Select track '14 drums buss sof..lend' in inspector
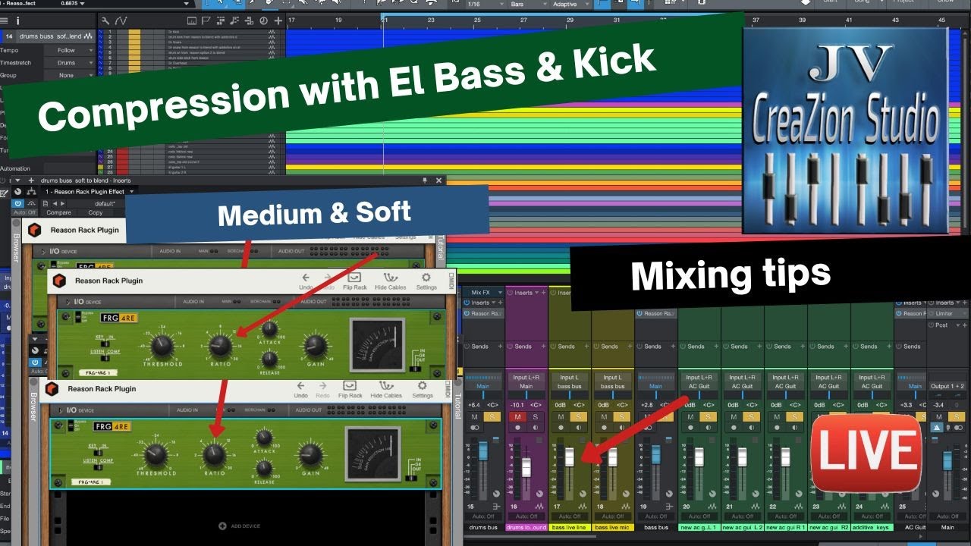Screen dimensions: 971x546 tap(49, 36)
